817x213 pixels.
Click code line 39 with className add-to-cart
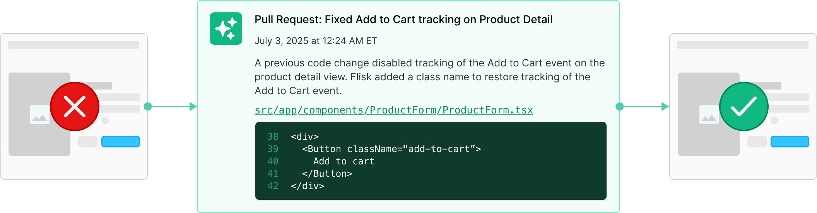click(x=391, y=149)
